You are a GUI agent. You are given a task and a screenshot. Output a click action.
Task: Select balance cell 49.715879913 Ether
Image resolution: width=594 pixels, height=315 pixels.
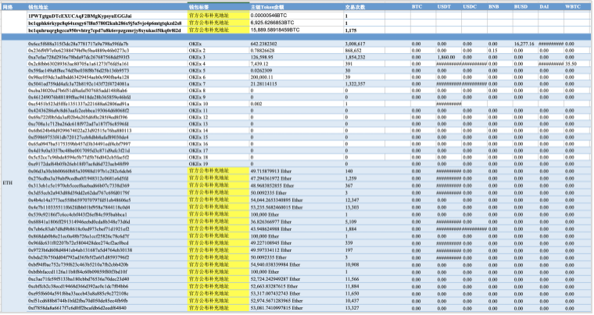[272, 171]
